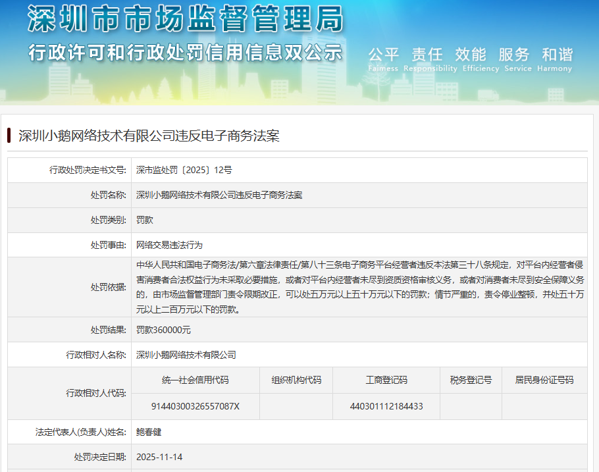Click the 工商登记号 column header

[x=386, y=380]
